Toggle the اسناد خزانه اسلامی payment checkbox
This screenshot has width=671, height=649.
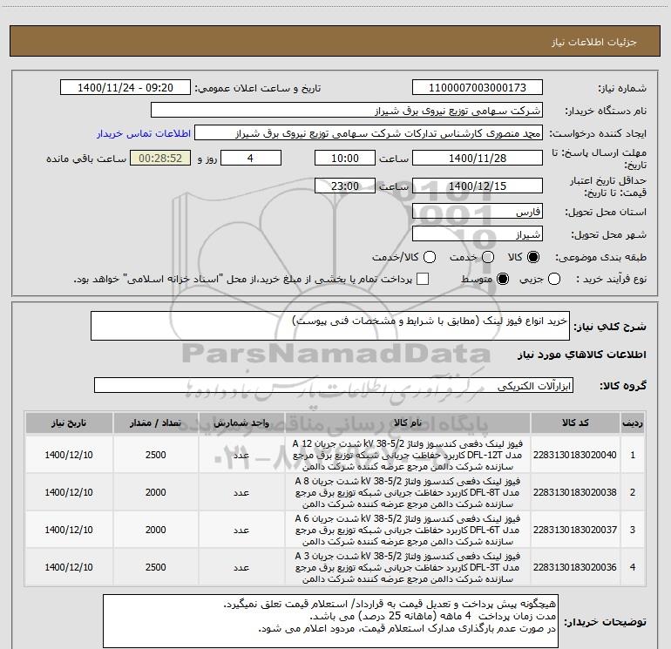[x=423, y=279]
